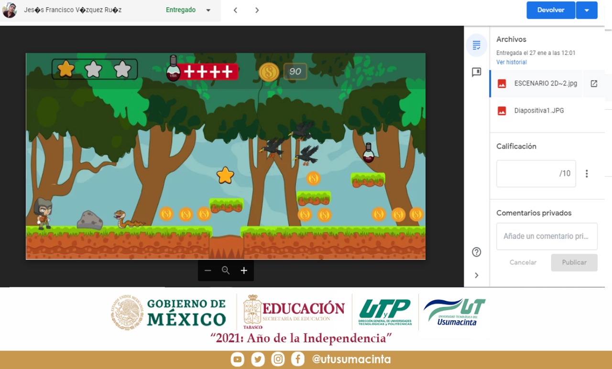The height and width of the screenshot is (369, 612).
Task: Click the Ver historial link
Action: click(x=512, y=62)
